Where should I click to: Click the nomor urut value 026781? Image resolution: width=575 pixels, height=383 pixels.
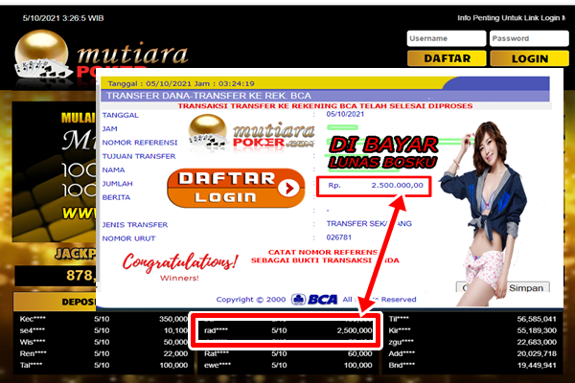(339, 237)
